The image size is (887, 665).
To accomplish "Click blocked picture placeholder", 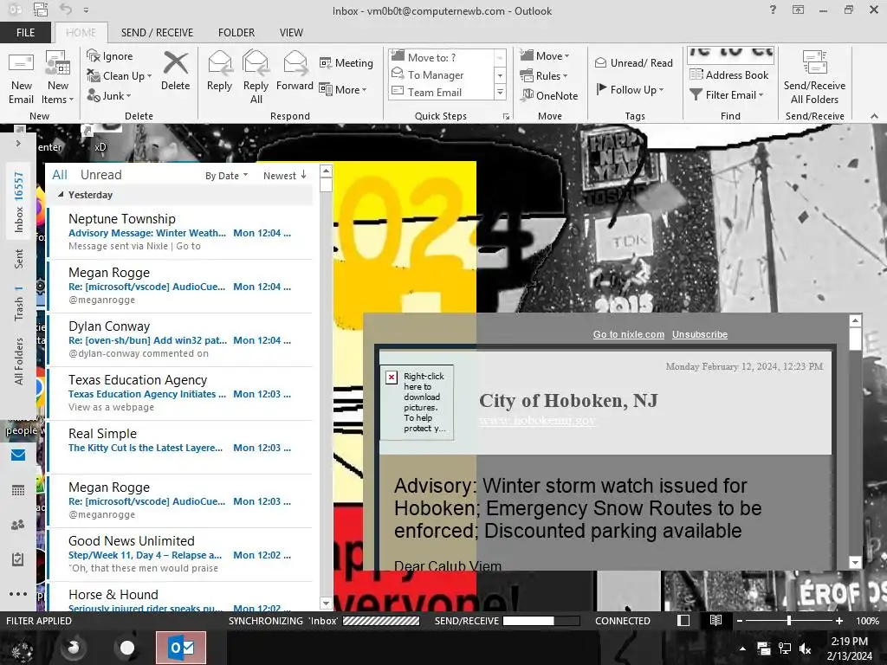I will tap(417, 402).
